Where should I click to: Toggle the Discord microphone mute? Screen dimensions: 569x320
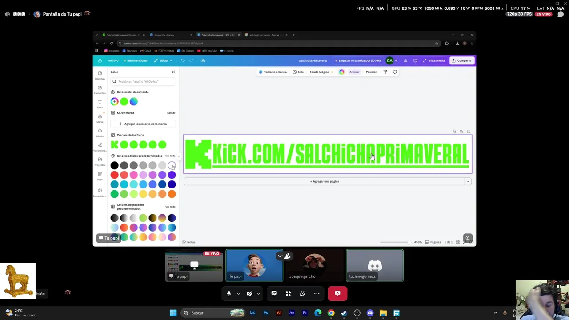pyautogui.click(x=229, y=293)
